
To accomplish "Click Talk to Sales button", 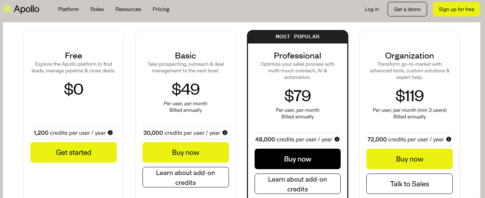I will click(410, 184).
